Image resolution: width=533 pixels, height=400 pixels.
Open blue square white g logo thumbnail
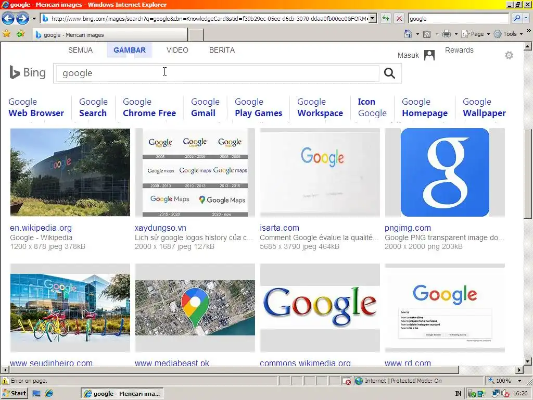[445, 172]
